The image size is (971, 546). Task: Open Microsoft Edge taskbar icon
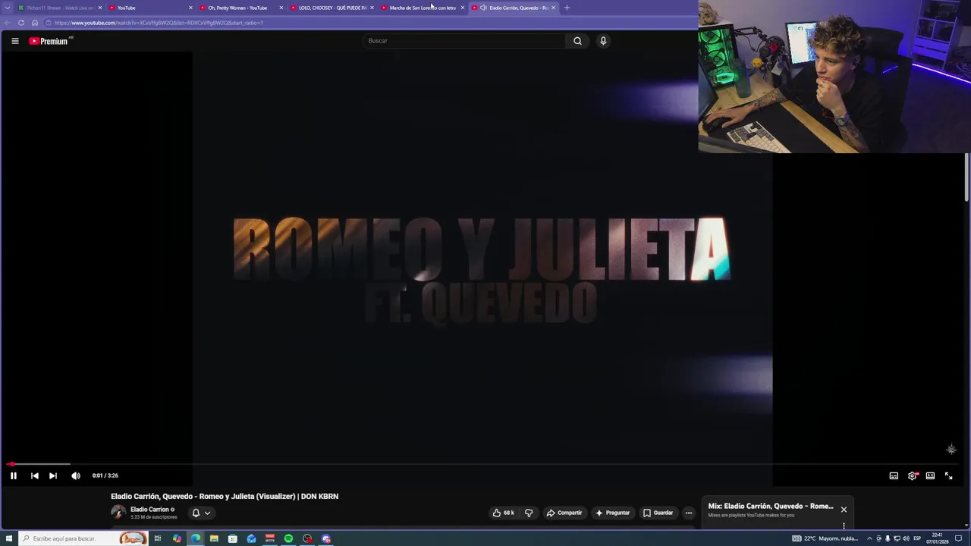pyautogui.click(x=196, y=538)
